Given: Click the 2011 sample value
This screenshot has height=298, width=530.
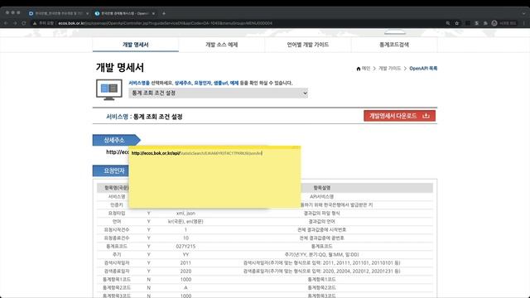Looking at the screenshot, I should click(185, 263).
